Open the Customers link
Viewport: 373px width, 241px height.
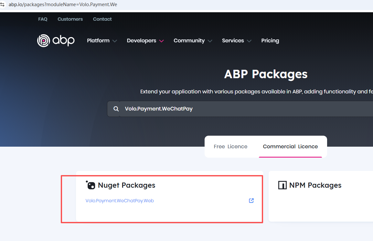point(70,19)
